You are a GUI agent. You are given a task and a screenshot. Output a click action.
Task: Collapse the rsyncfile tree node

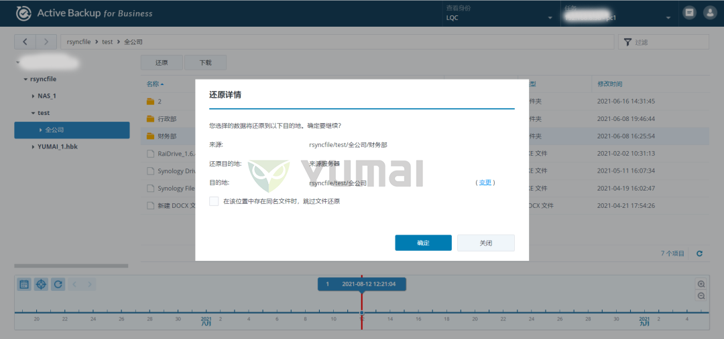(x=25, y=79)
